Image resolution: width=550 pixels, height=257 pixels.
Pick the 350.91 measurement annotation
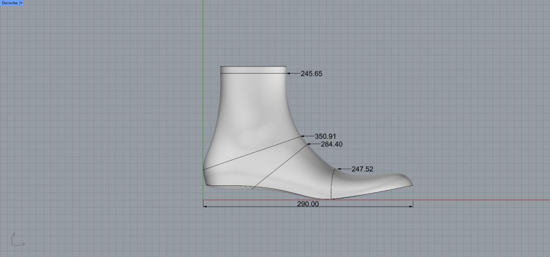tap(325, 136)
